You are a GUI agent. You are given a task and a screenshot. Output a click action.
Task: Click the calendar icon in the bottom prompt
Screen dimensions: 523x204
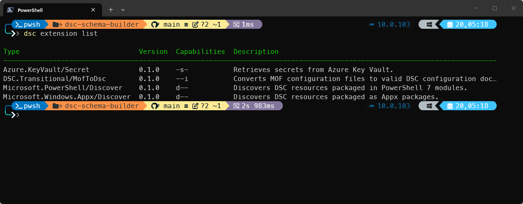pyautogui.click(x=450, y=106)
